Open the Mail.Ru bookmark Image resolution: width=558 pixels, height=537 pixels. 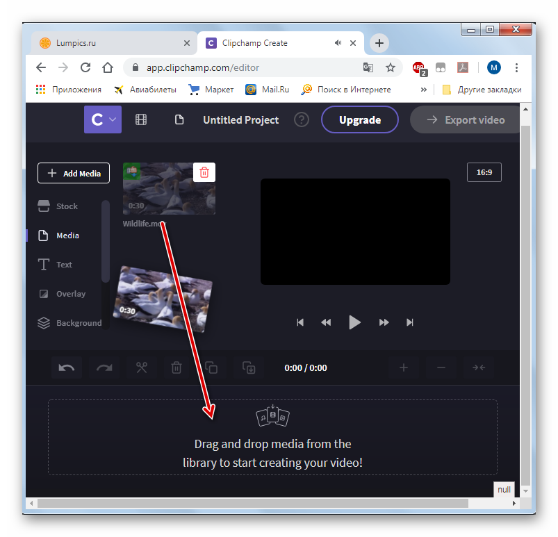coord(268,90)
